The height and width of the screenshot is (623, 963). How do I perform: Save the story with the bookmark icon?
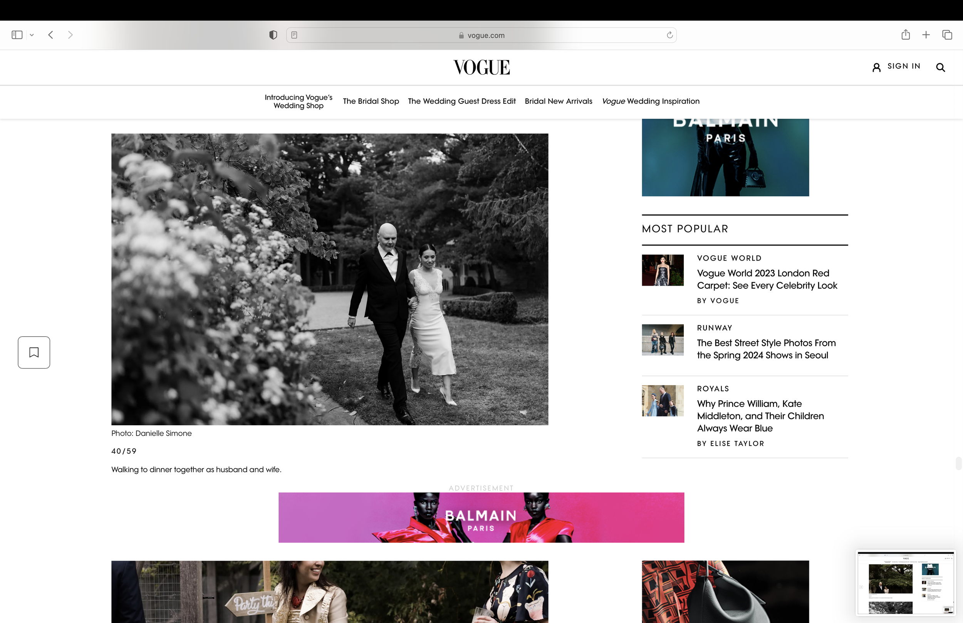pyautogui.click(x=34, y=352)
